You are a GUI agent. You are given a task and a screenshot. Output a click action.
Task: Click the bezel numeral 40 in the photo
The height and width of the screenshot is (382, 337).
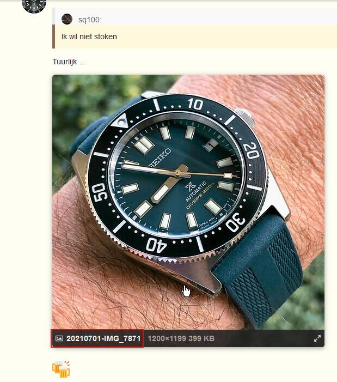click(156, 245)
